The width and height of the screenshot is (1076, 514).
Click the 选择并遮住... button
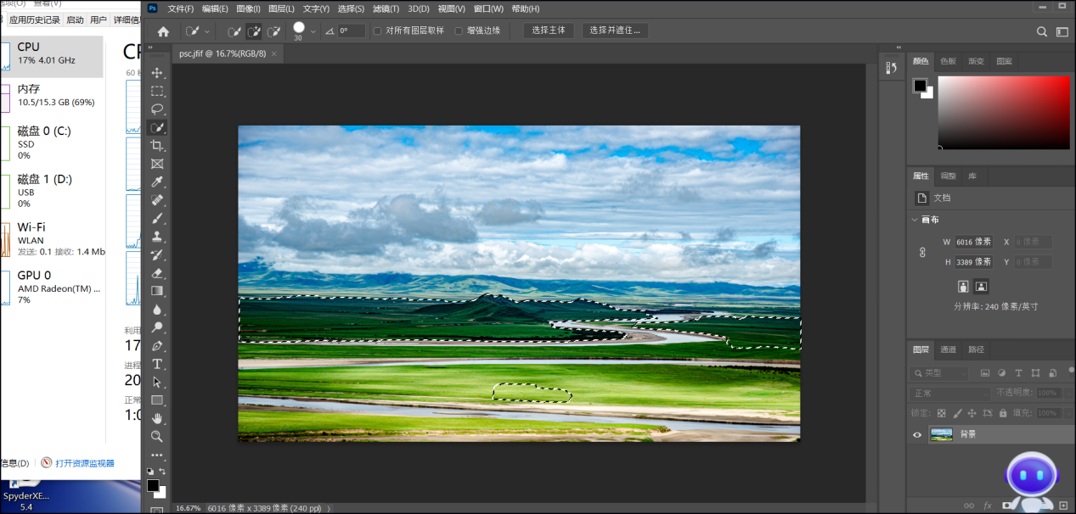(615, 31)
